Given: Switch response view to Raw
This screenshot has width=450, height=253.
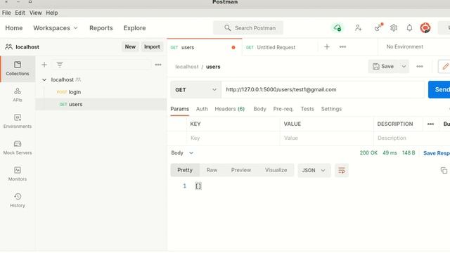Looking at the screenshot, I should point(212,170).
